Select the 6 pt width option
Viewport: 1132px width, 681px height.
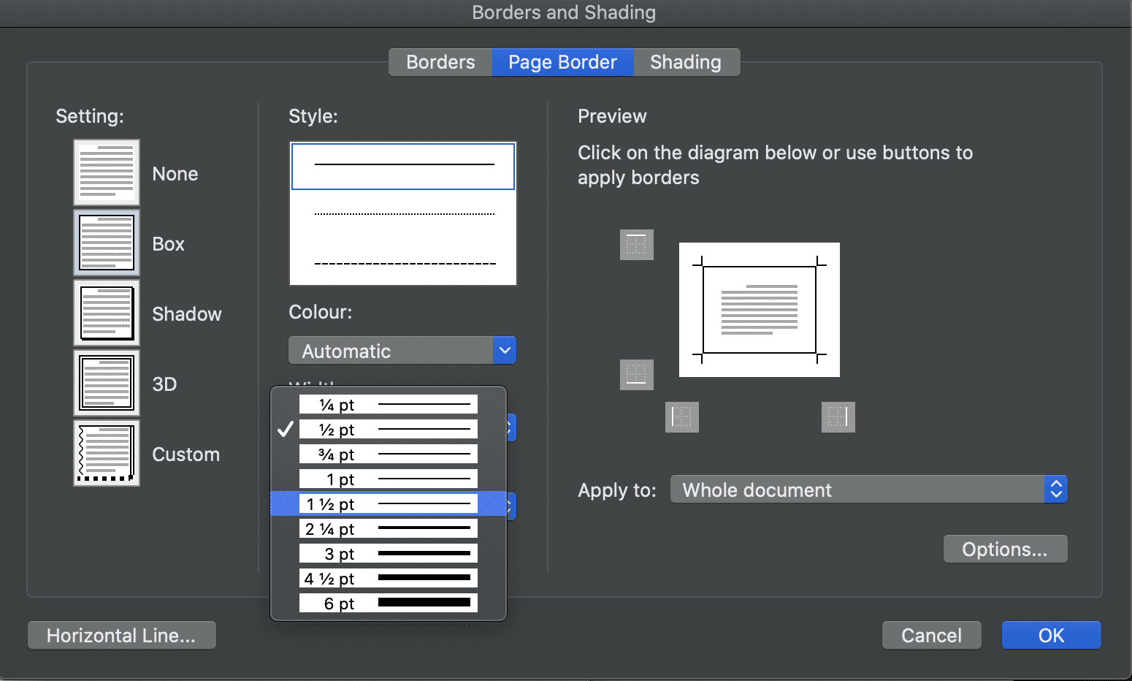(x=387, y=602)
